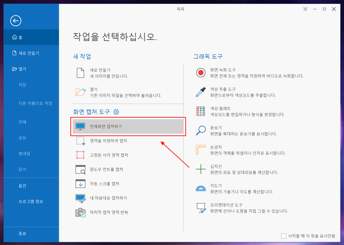Open 프로그램 정보 in the sidebar
Viewport: 344px width, 245px height.
coord(31,201)
